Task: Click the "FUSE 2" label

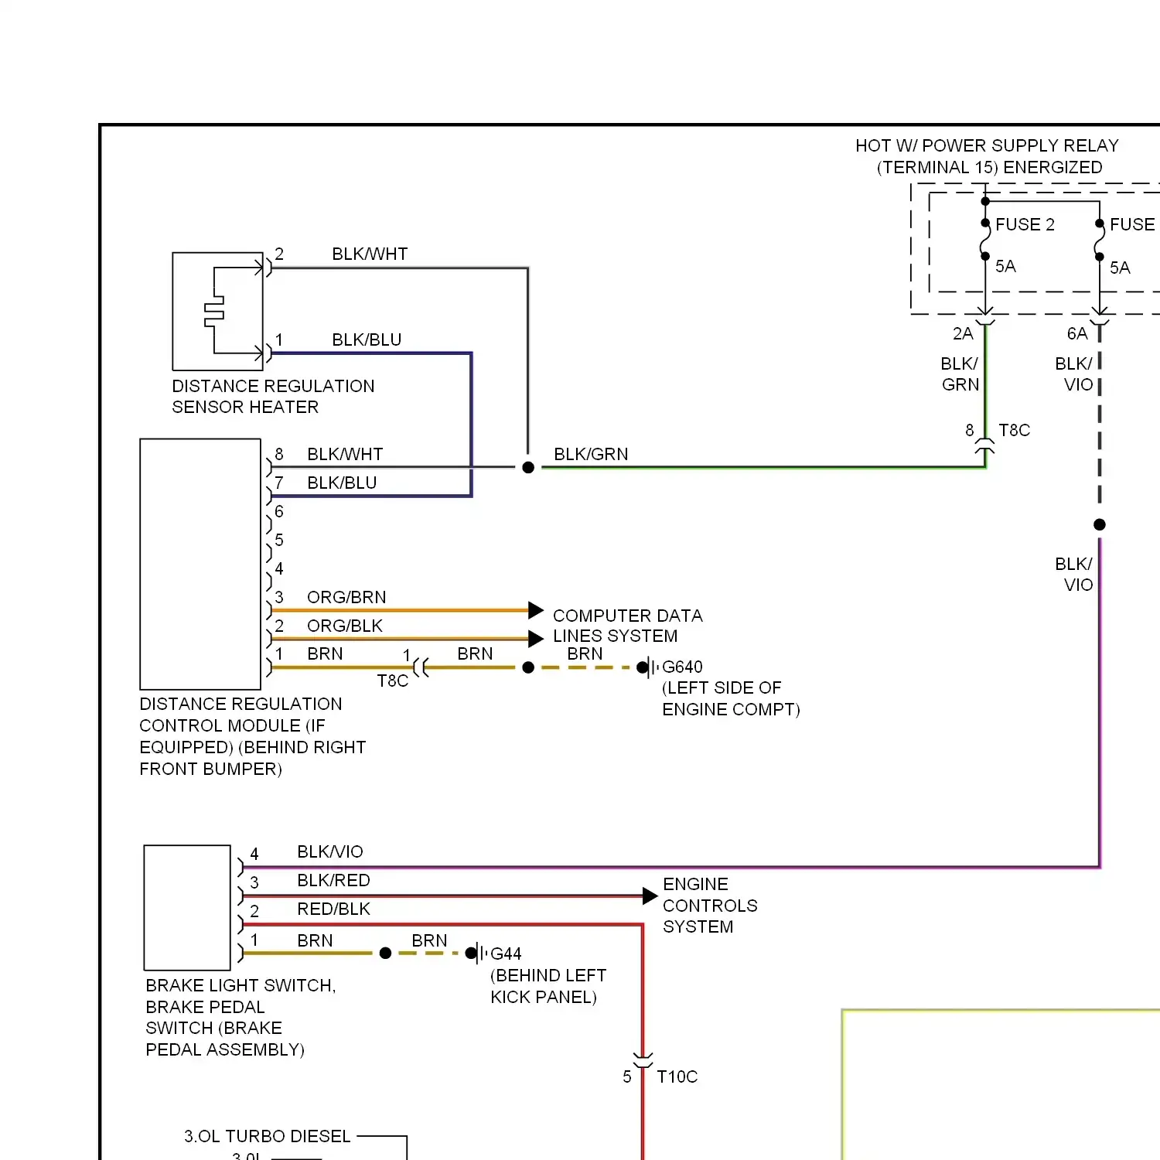Action: tap(1025, 224)
